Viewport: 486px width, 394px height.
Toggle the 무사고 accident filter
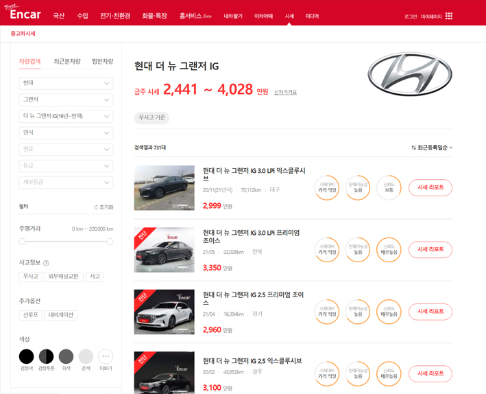pyautogui.click(x=30, y=277)
